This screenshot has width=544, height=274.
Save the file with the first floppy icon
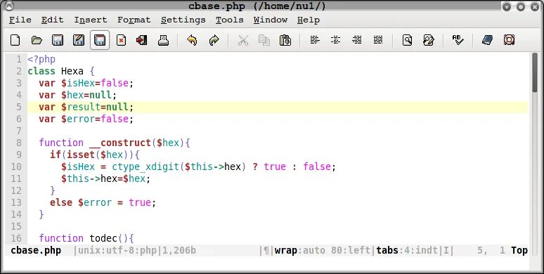pos(58,40)
